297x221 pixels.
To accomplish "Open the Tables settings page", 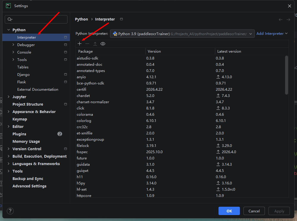I will (23, 67).
